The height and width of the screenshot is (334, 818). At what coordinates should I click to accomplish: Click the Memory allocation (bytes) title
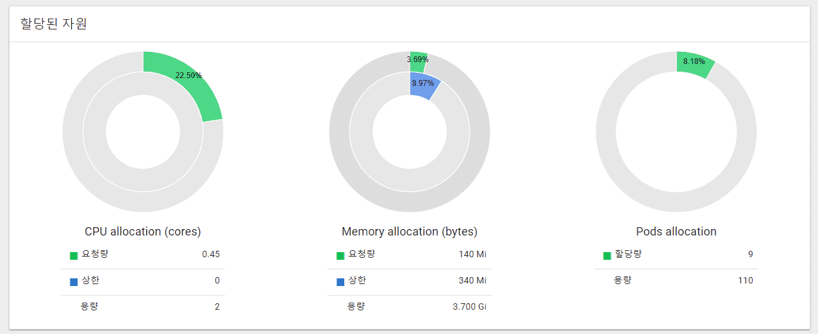410,232
